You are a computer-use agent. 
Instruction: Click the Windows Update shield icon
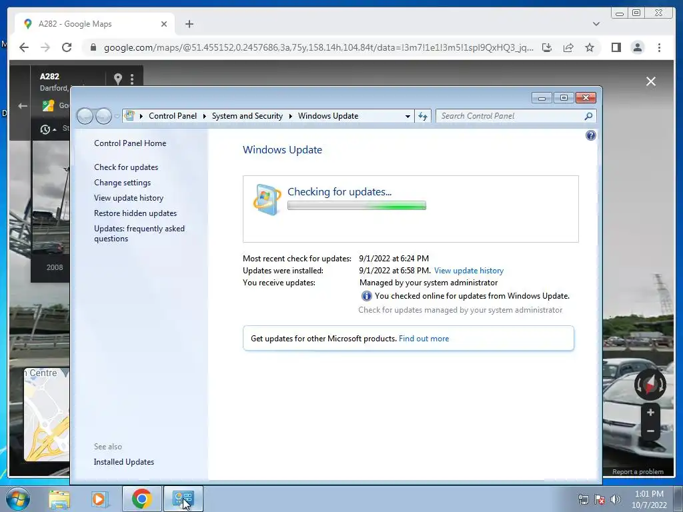[x=267, y=199]
